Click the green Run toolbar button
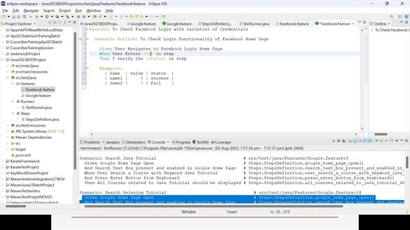Viewport: 410px width, 230px height. 47,17
